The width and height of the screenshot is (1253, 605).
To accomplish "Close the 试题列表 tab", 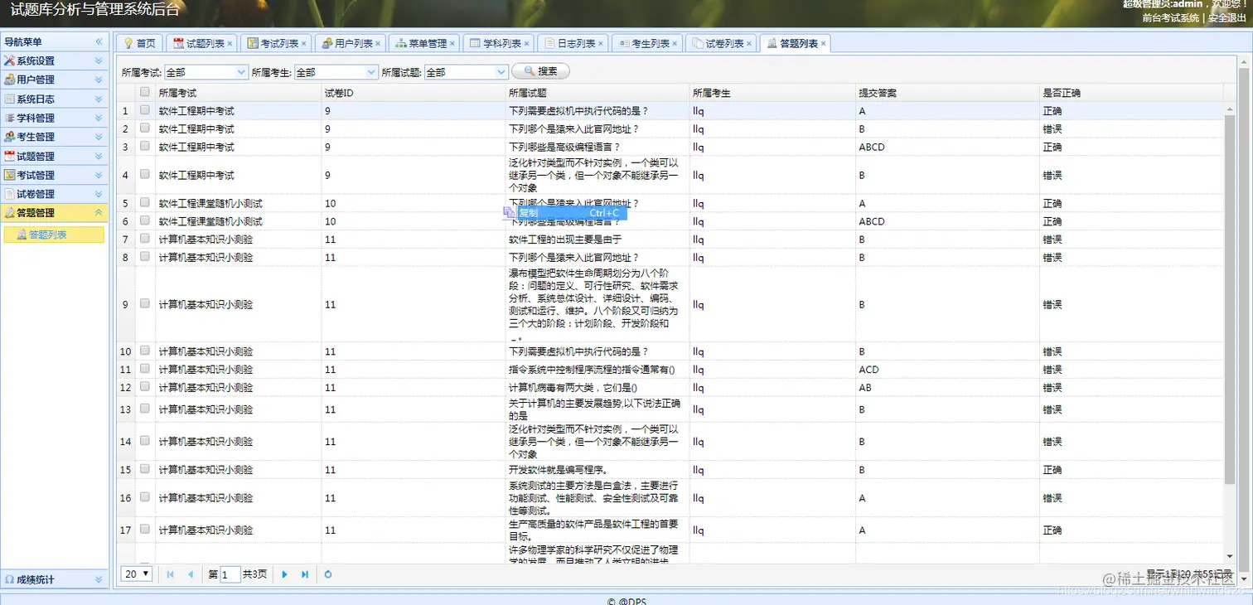I will [230, 44].
